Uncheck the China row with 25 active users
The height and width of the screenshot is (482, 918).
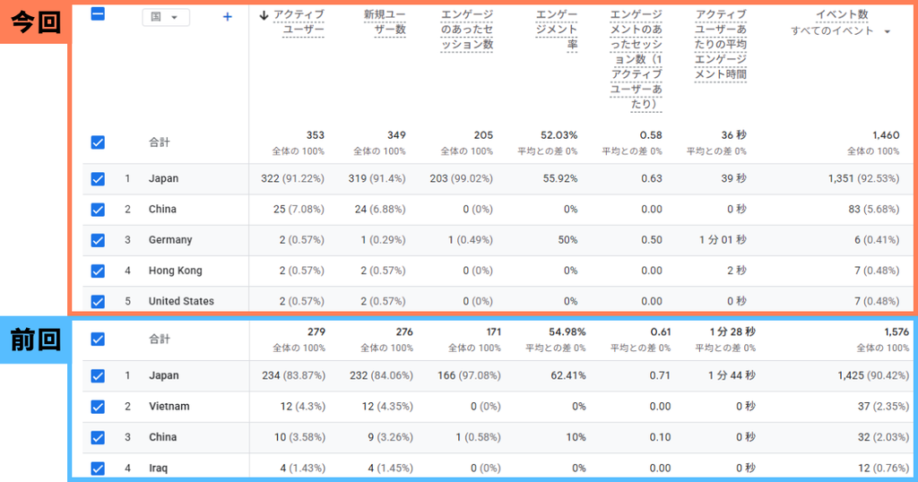tap(99, 210)
